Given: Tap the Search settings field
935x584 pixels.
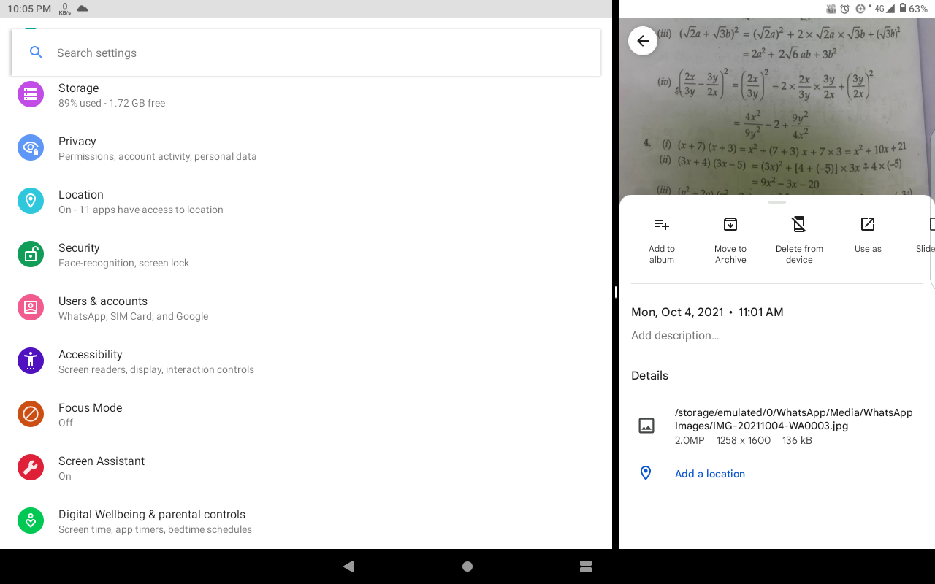Looking at the screenshot, I should point(306,53).
